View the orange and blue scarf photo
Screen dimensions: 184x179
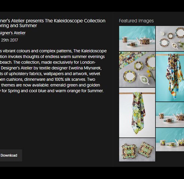pos(170,76)
